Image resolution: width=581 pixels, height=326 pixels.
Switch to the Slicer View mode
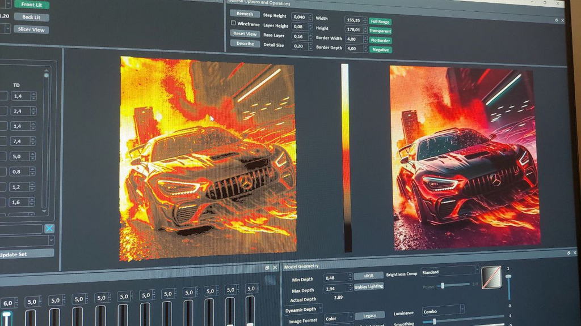point(32,29)
